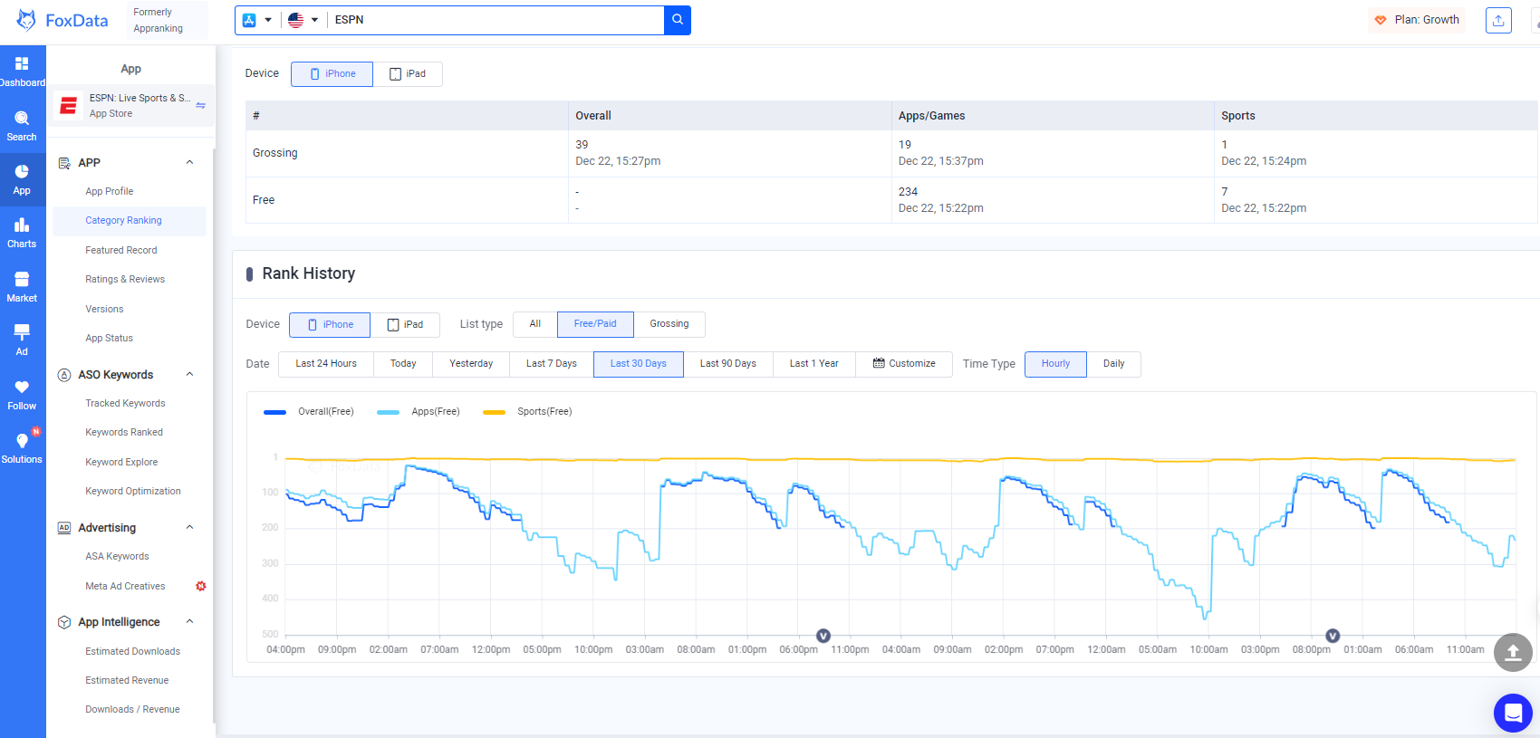Open the Ad sidebar icon

pos(22,340)
